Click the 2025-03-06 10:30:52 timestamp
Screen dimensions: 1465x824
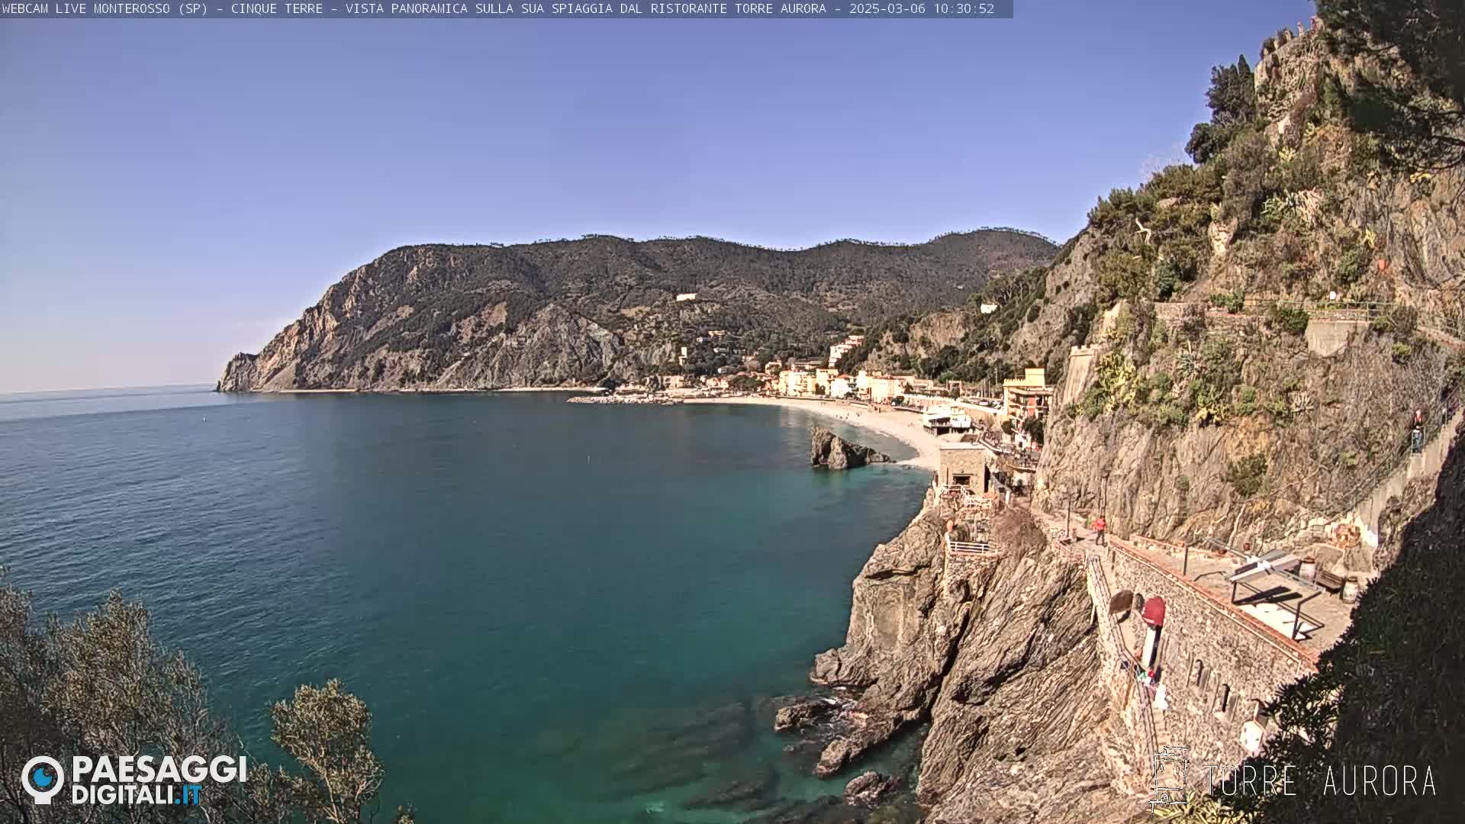[x=922, y=8]
